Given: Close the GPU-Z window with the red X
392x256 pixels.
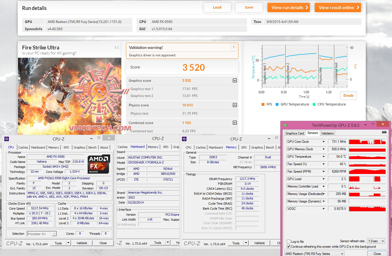Looking at the screenshot, I should pos(383,124).
